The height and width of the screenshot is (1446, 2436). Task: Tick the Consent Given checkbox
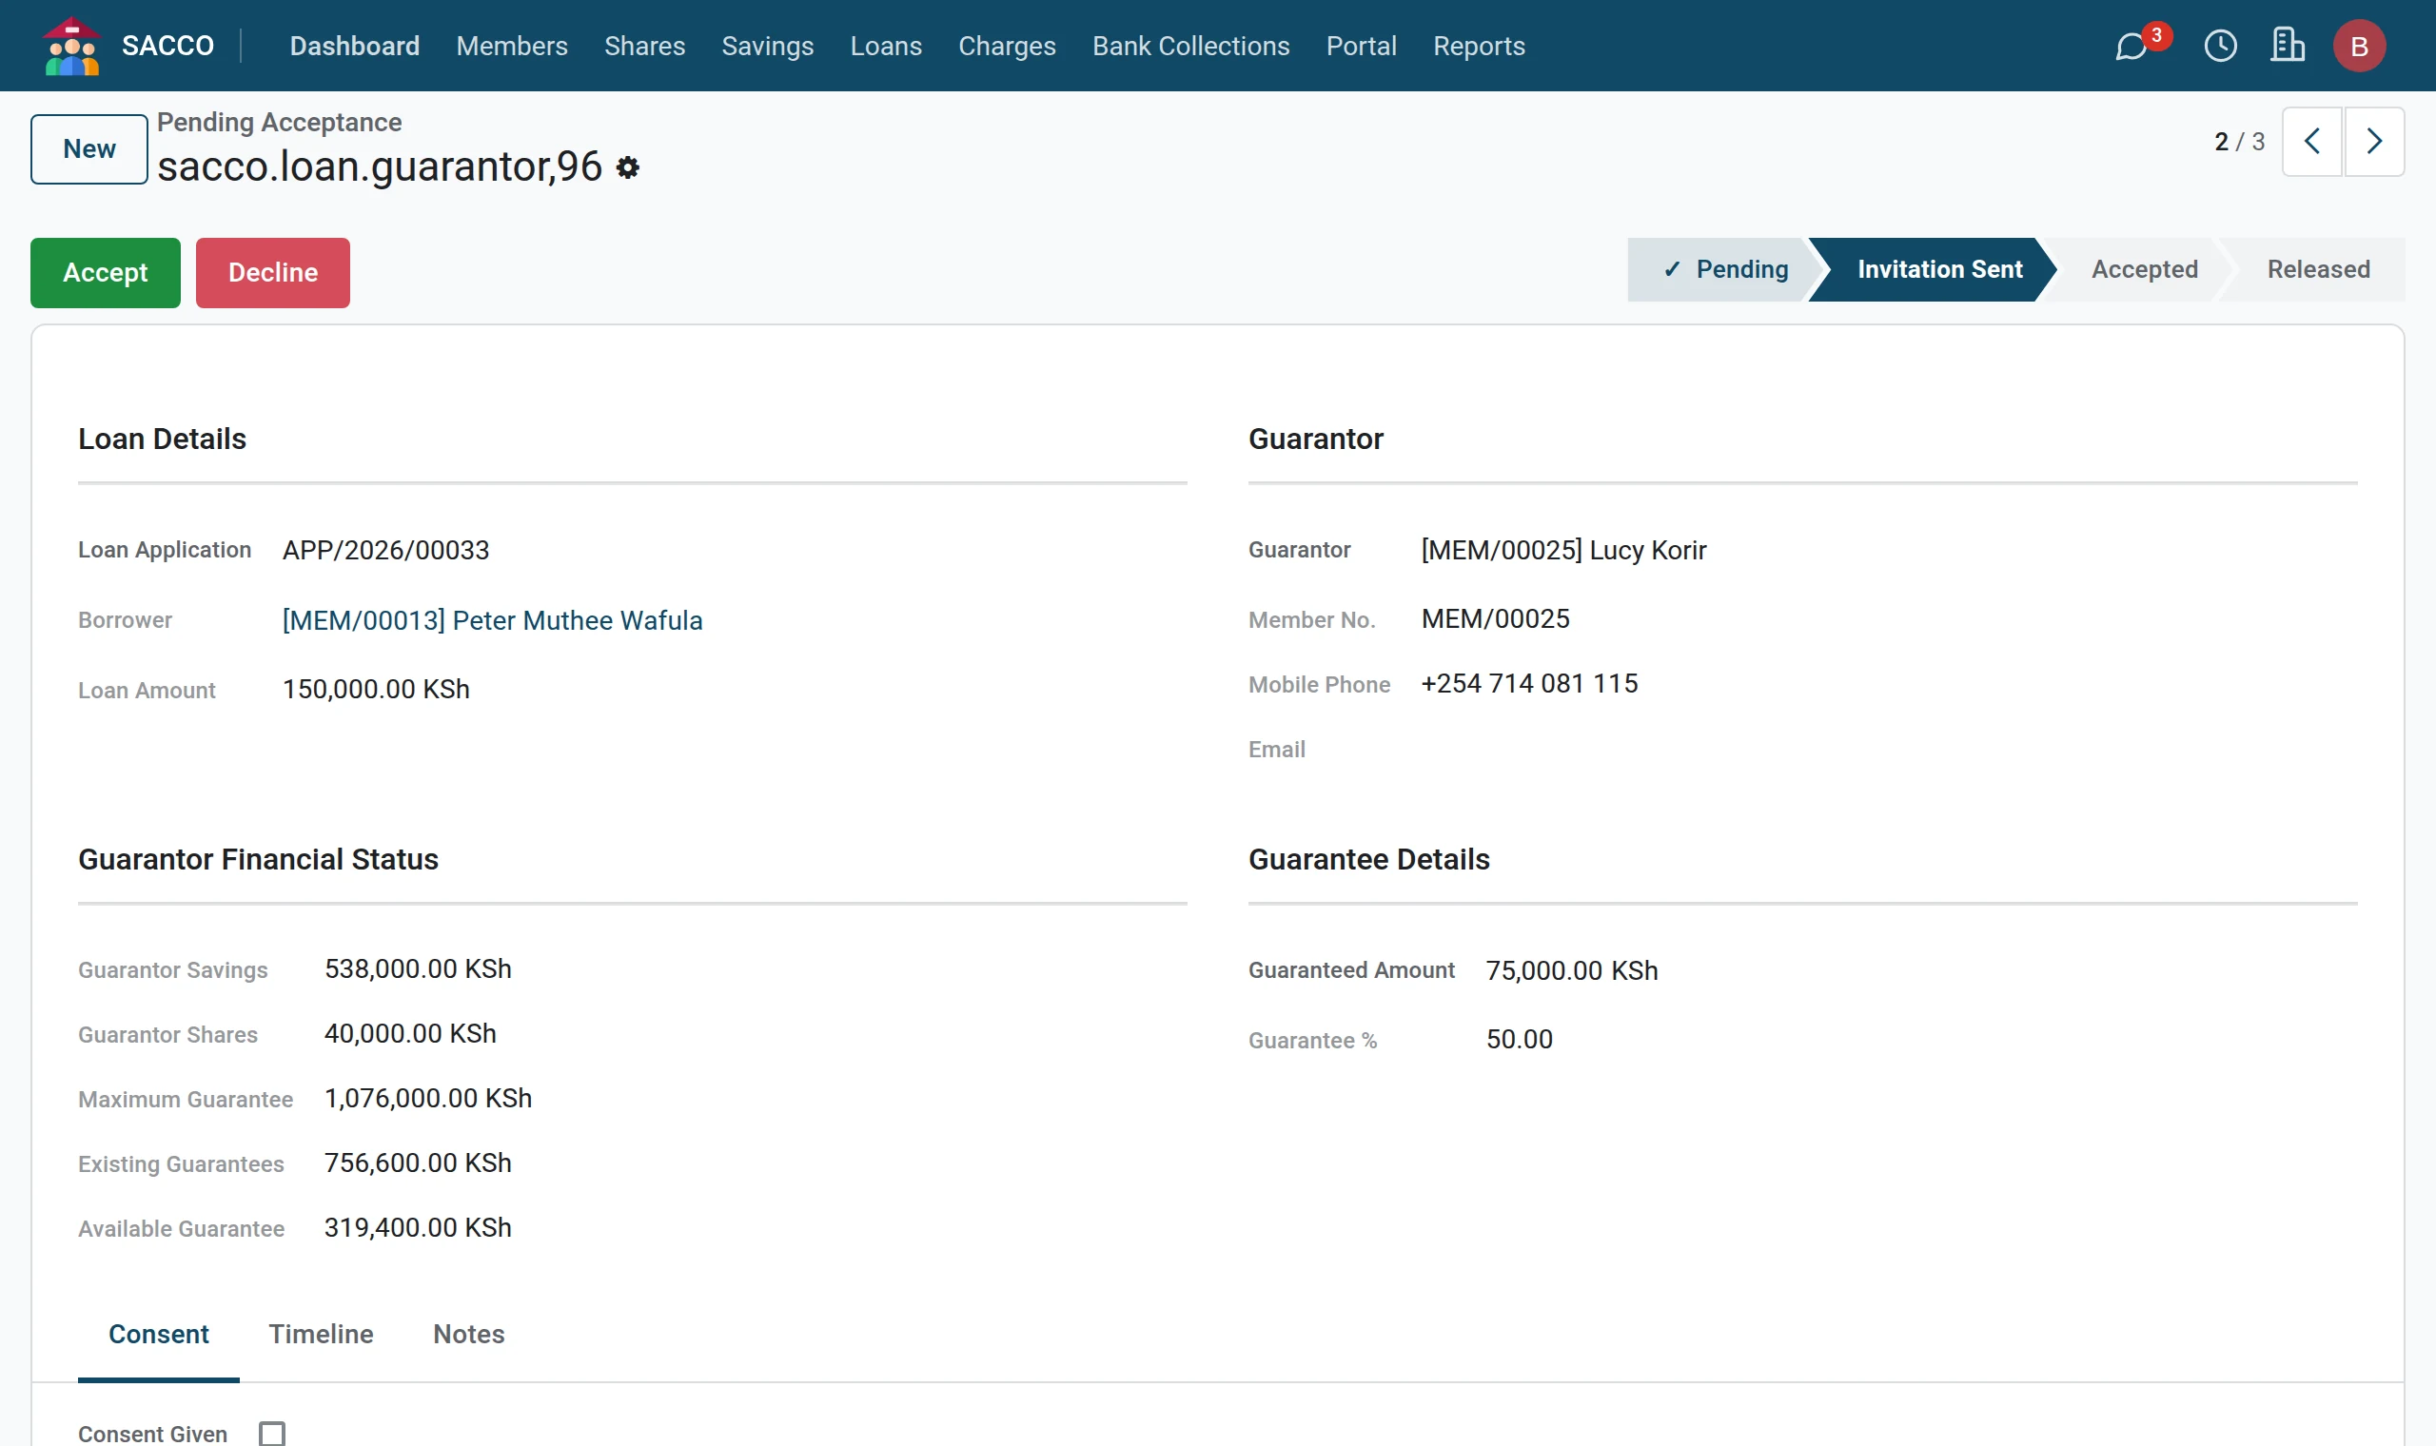click(272, 1433)
